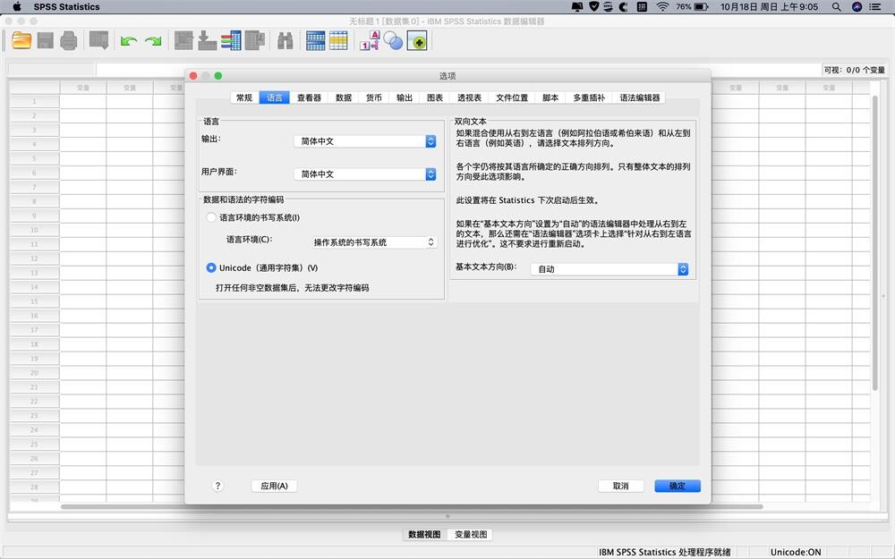The height and width of the screenshot is (559, 895).
Task: Undo the last action with green arrow
Action: pyautogui.click(x=129, y=40)
